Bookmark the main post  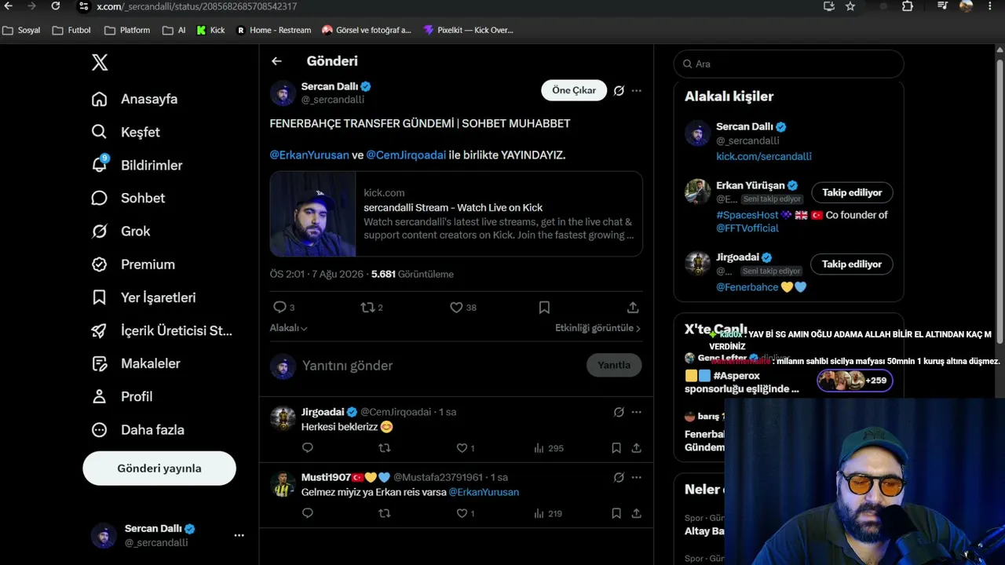544,308
